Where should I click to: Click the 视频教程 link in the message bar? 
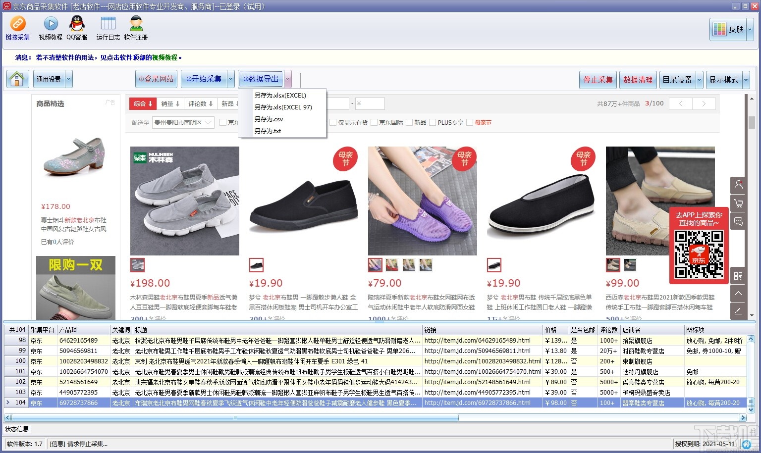164,57
